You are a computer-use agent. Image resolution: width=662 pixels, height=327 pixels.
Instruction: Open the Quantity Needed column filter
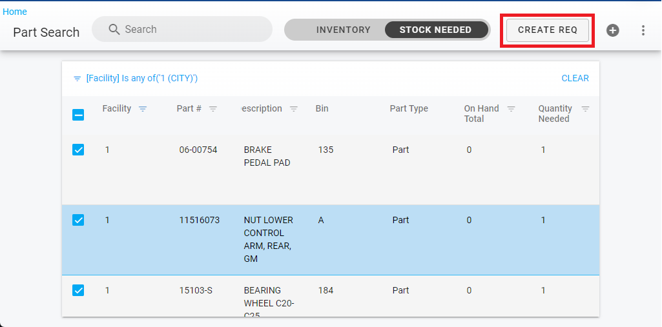585,109
